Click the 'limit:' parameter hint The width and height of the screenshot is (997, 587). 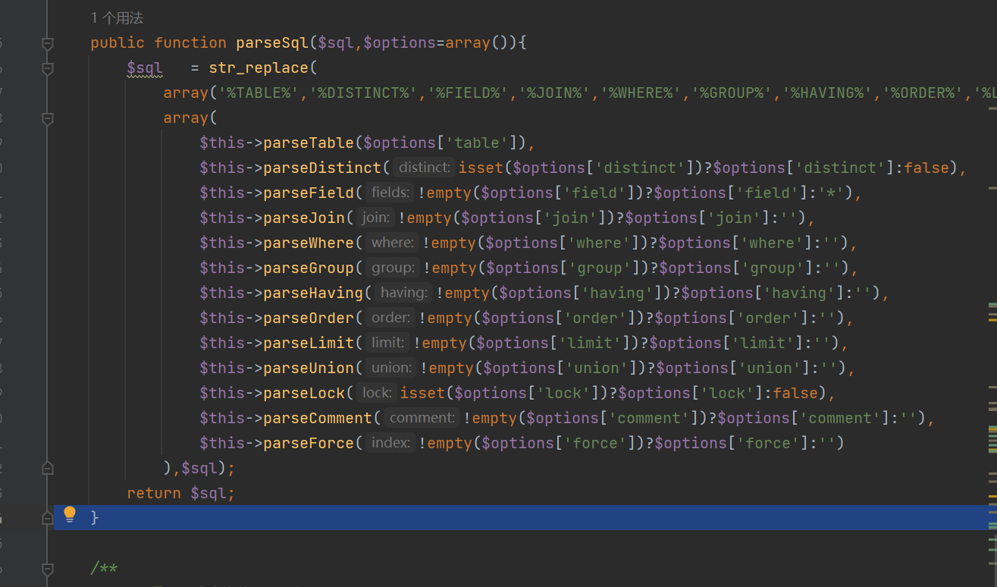point(387,343)
